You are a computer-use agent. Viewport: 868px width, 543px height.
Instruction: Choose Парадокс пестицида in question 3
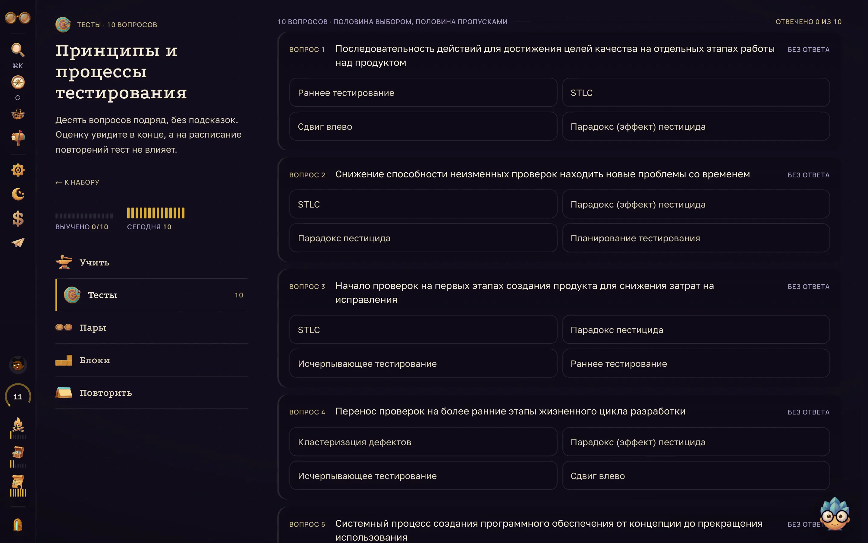click(x=696, y=330)
